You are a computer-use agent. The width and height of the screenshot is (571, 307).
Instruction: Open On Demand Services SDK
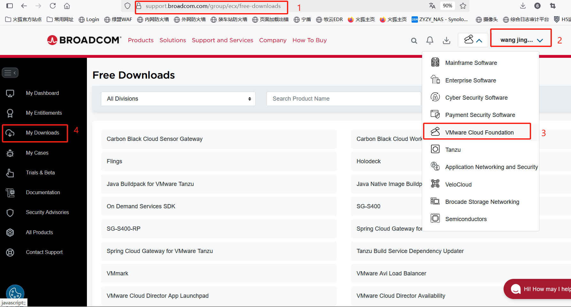[219, 206]
